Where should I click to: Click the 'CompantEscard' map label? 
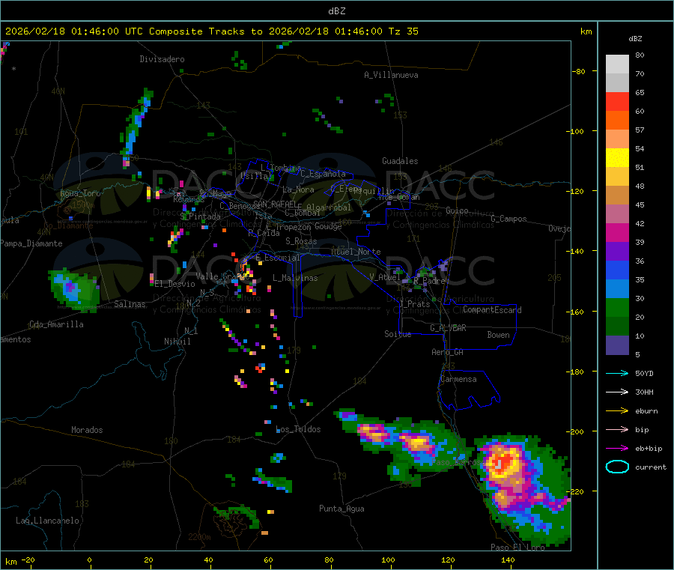click(492, 310)
